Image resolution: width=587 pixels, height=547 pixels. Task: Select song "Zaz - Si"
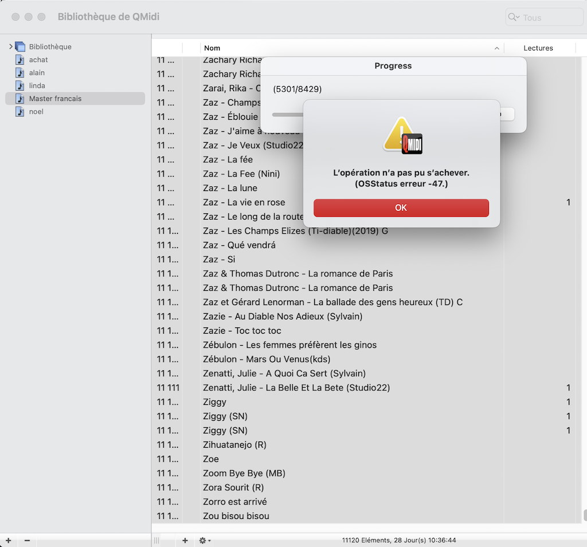point(219,259)
